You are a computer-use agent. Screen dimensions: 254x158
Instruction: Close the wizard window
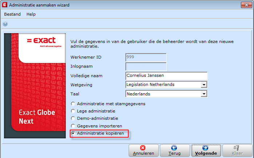[x=246, y=5]
